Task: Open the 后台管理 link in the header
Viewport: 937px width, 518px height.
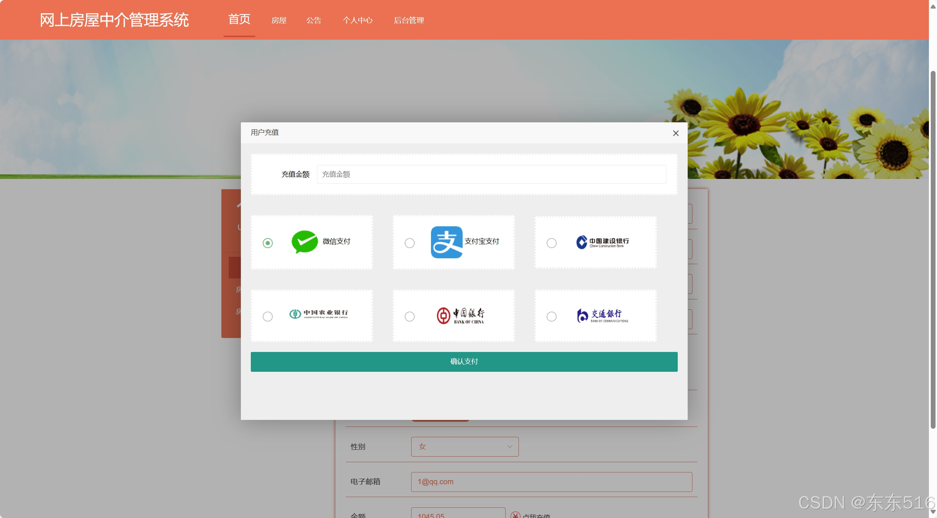Action: (409, 21)
